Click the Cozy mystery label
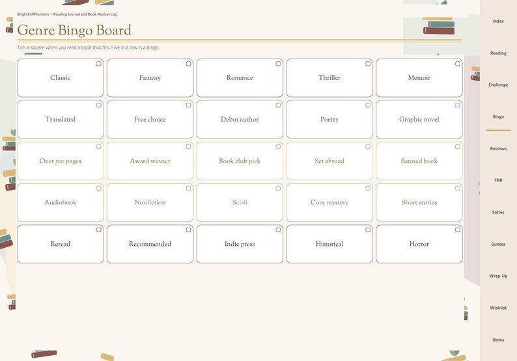517x361 pixels. click(329, 202)
